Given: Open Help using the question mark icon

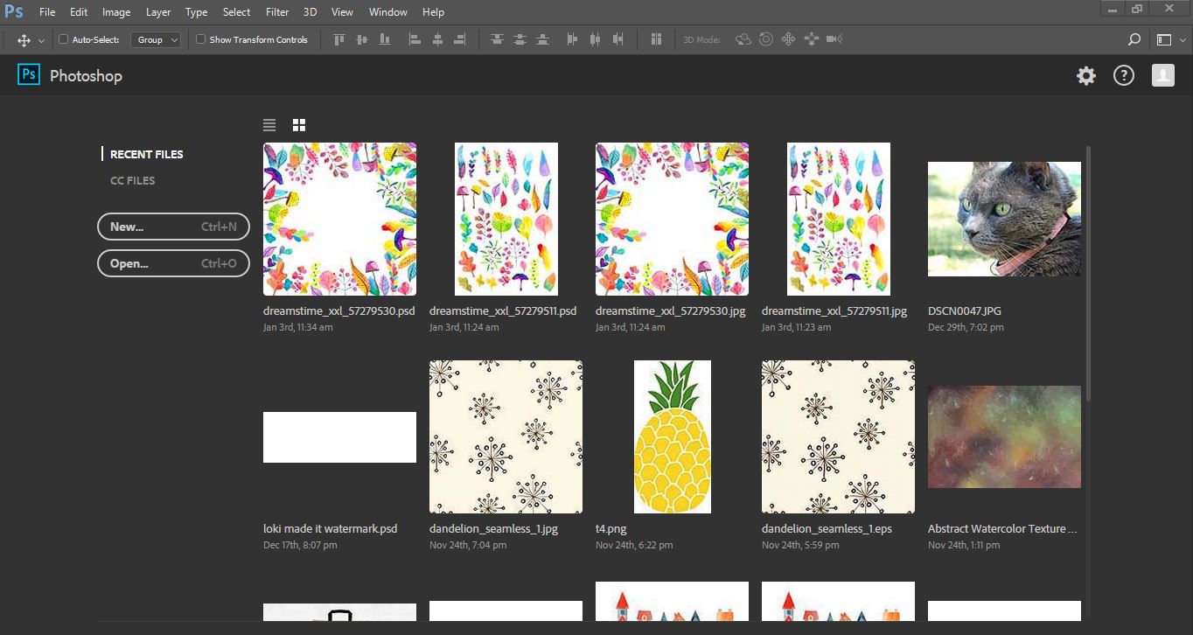Looking at the screenshot, I should pos(1123,75).
